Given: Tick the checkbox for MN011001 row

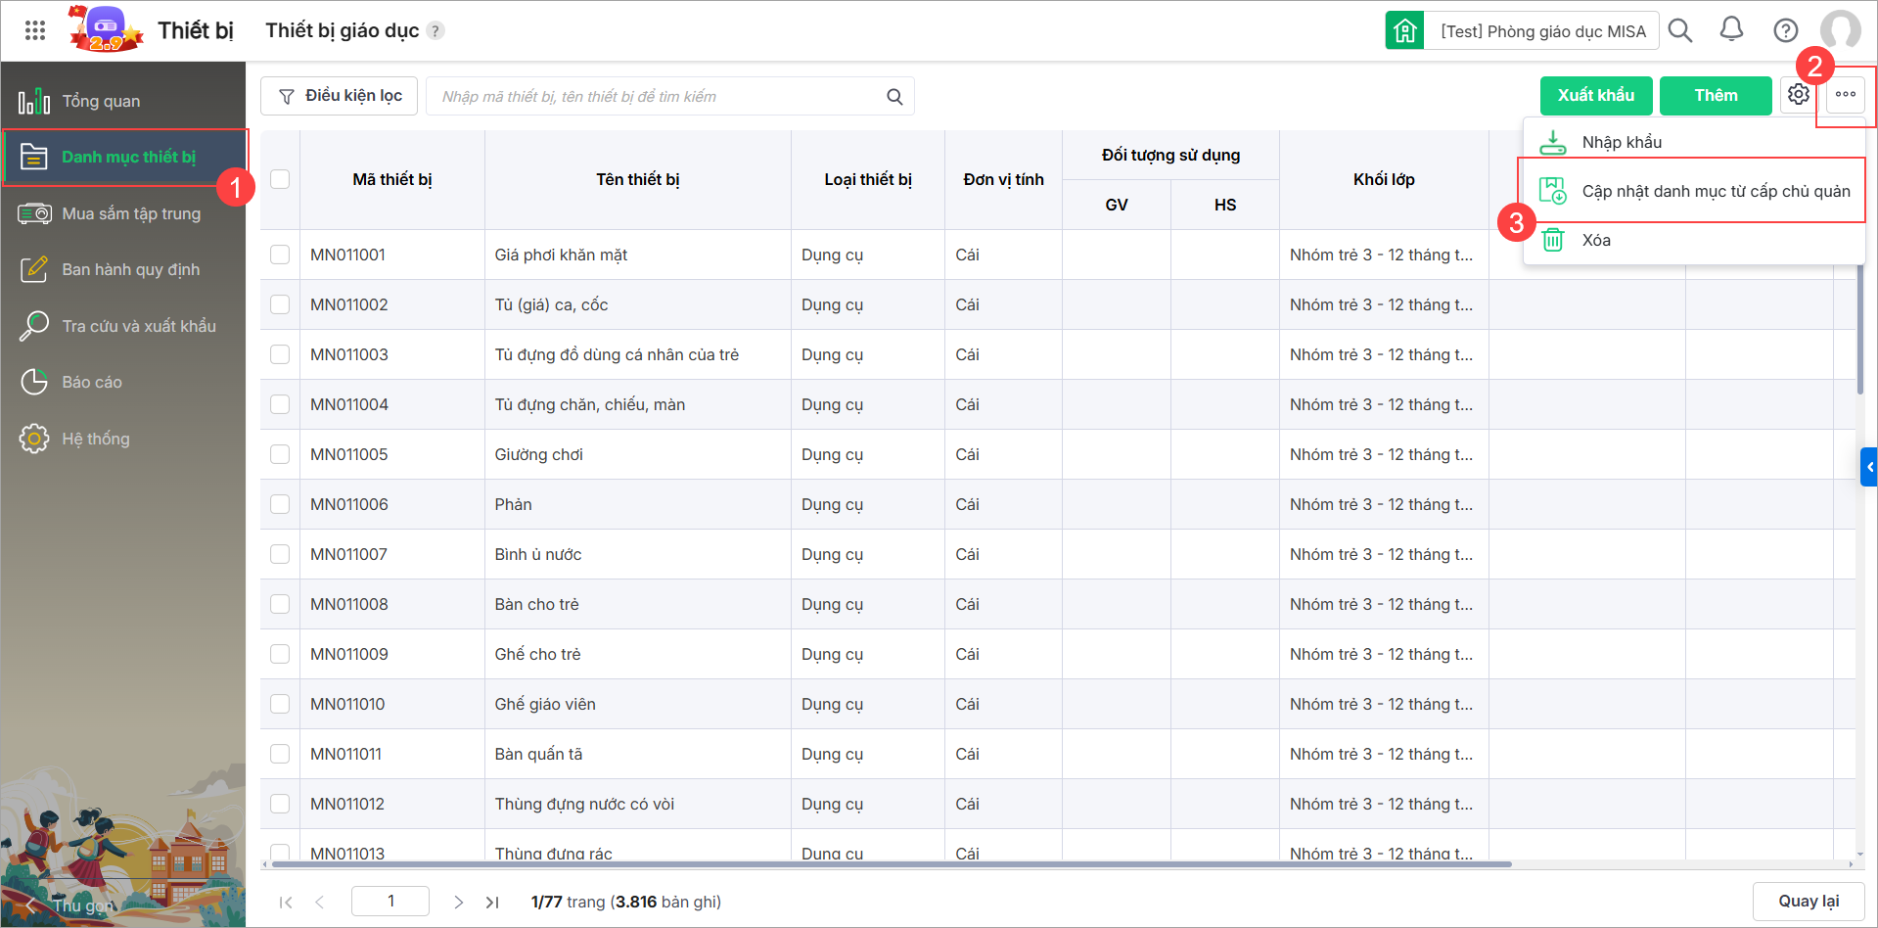Looking at the screenshot, I should tap(280, 255).
